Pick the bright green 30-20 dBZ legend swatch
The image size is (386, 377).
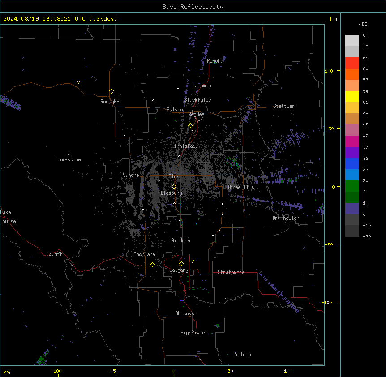(x=352, y=186)
